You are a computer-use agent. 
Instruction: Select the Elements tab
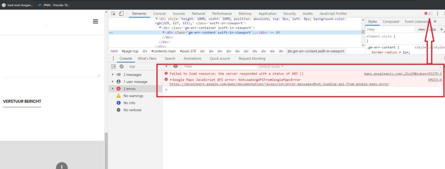tap(139, 13)
